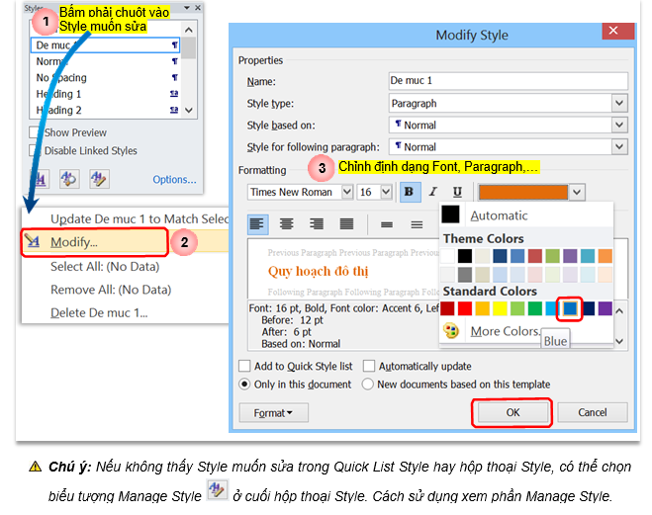Toggle Italic formatting in Modify Style
This screenshot has height=515, width=652.
point(432,192)
